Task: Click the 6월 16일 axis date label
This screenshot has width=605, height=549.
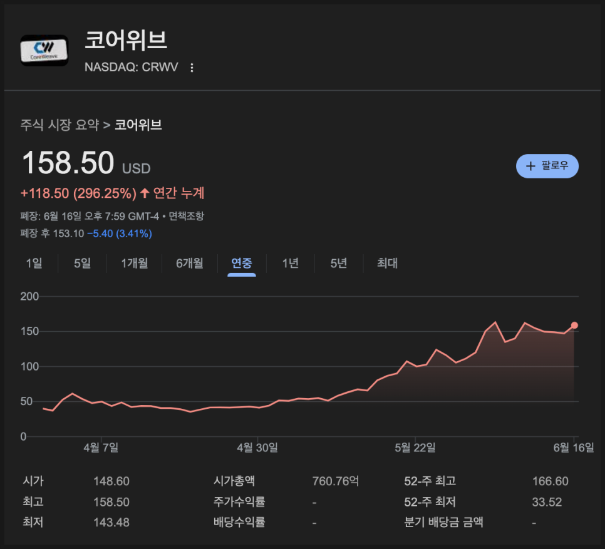Action: pos(574,448)
